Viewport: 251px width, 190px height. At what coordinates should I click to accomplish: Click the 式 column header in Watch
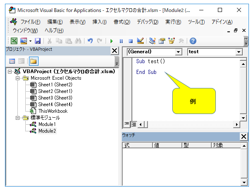coord(138,145)
